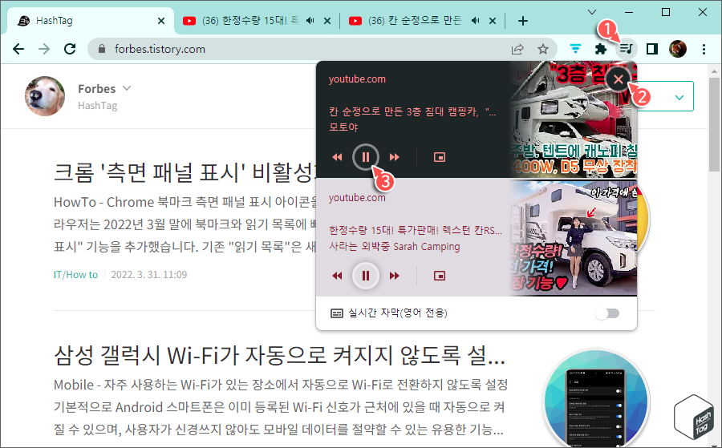Click the 한정수량 특가 video thumbnail
722x448 pixels.
click(574, 237)
